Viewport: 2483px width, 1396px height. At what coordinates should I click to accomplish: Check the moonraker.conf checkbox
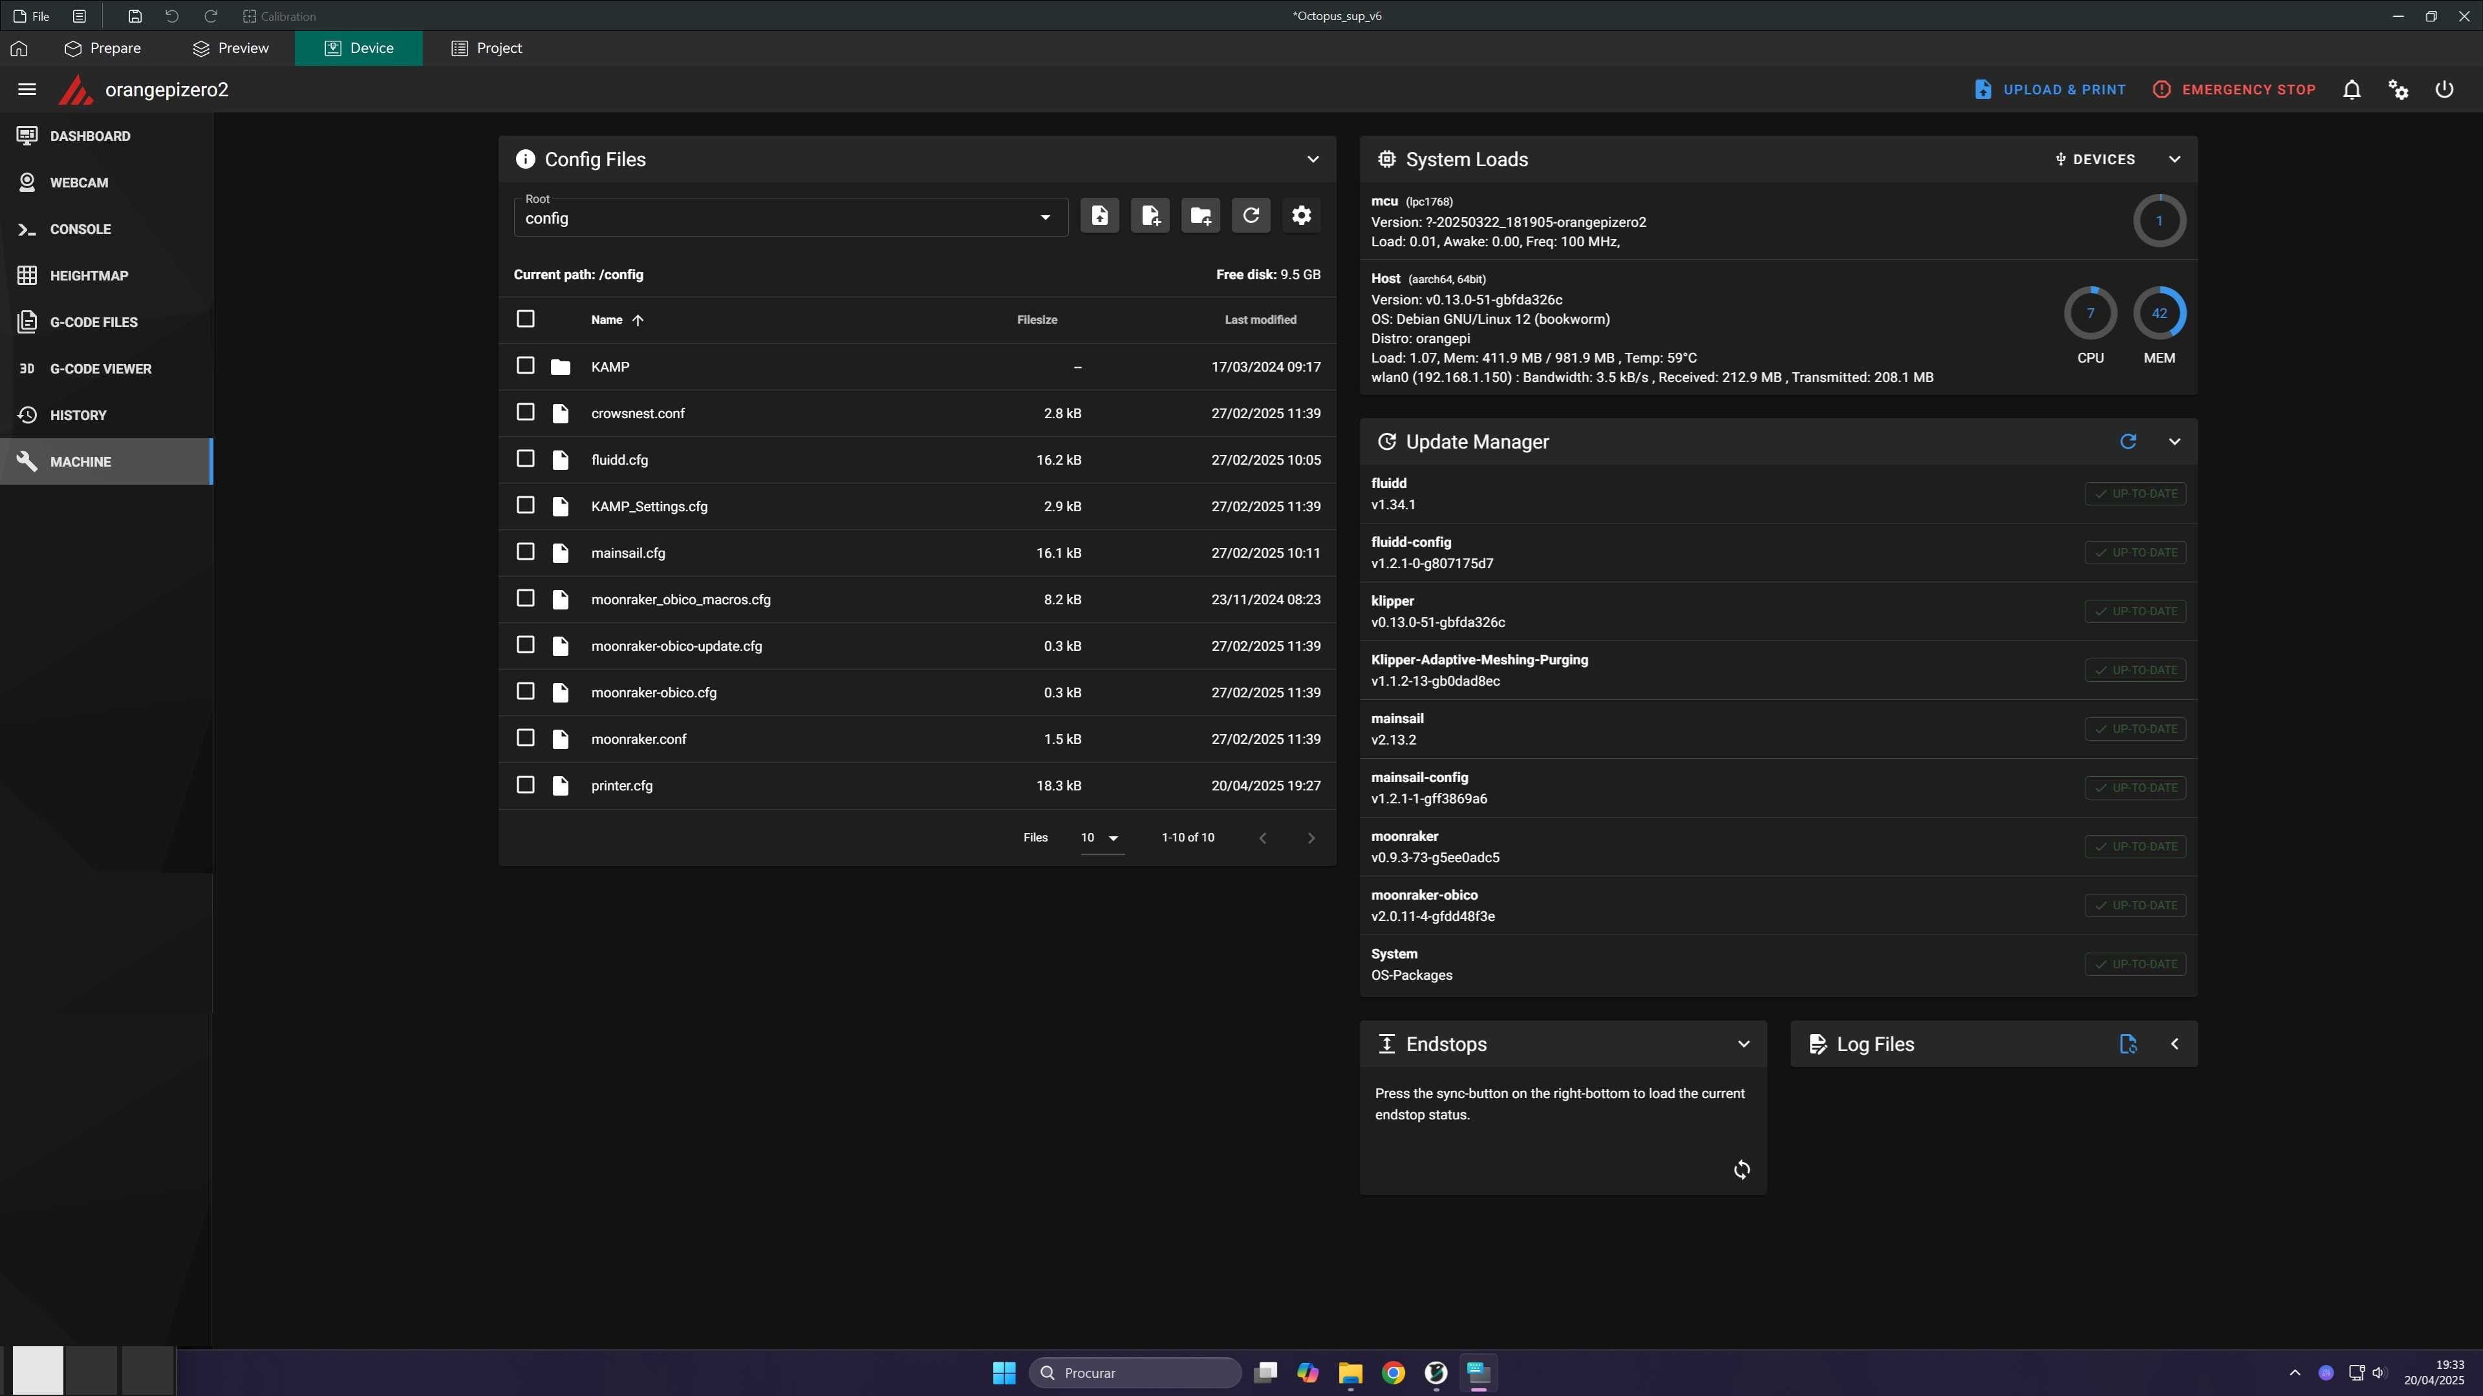click(x=525, y=738)
